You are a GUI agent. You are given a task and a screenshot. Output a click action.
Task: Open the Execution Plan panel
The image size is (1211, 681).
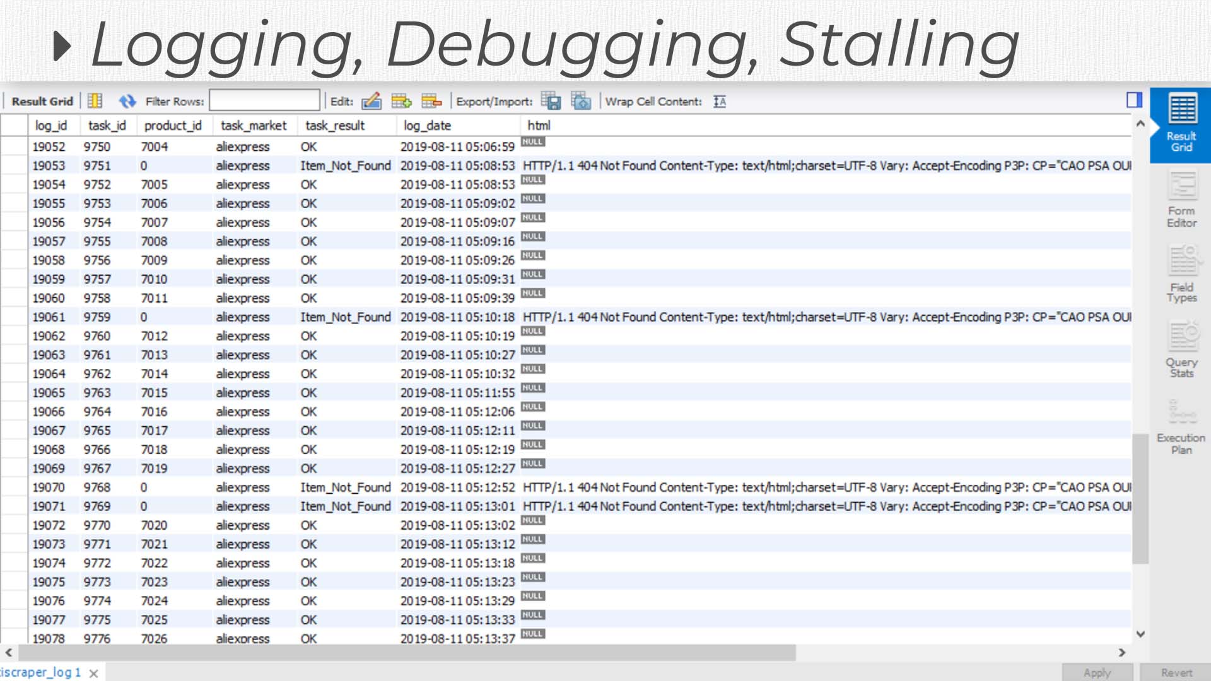(x=1181, y=422)
